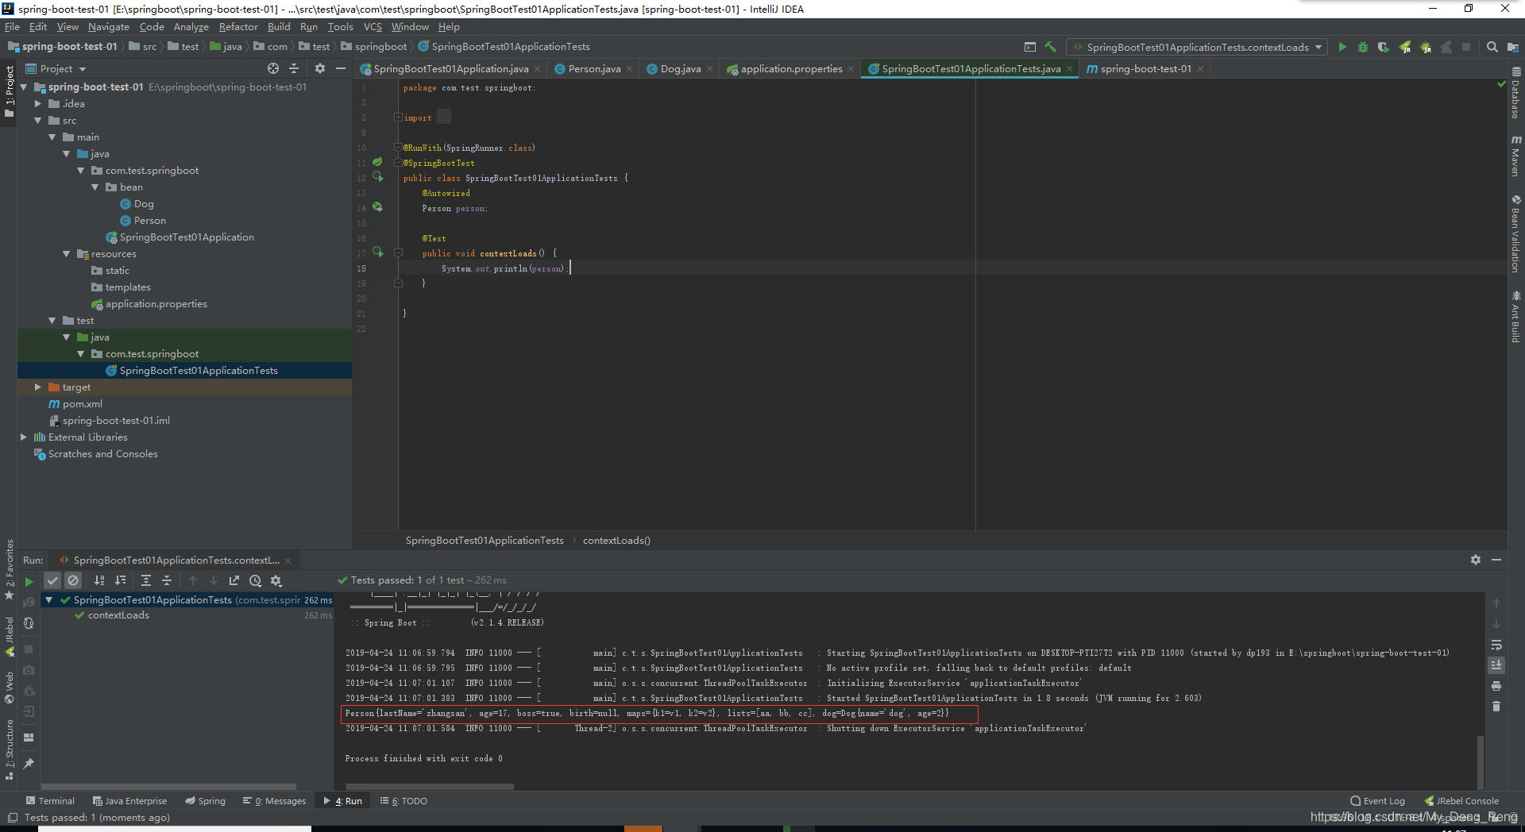The width and height of the screenshot is (1525, 832).
Task: Open the JRebel Console
Action: tap(1461, 801)
